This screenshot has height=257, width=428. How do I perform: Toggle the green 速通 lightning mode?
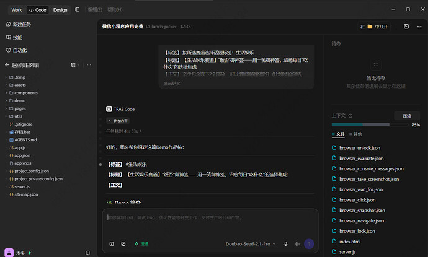click(141, 244)
